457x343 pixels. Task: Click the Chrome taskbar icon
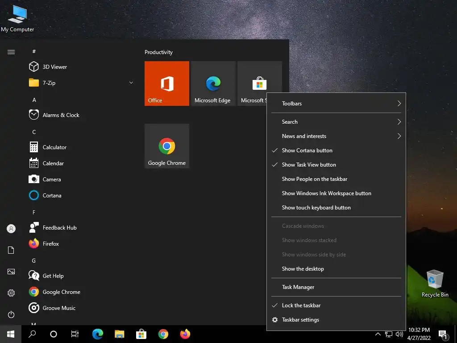pyautogui.click(x=163, y=334)
